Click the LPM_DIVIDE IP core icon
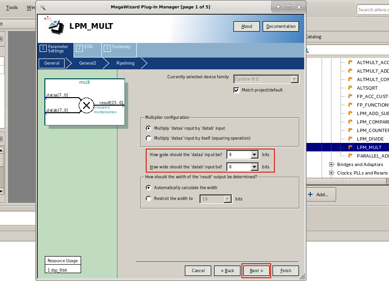 (x=350, y=138)
